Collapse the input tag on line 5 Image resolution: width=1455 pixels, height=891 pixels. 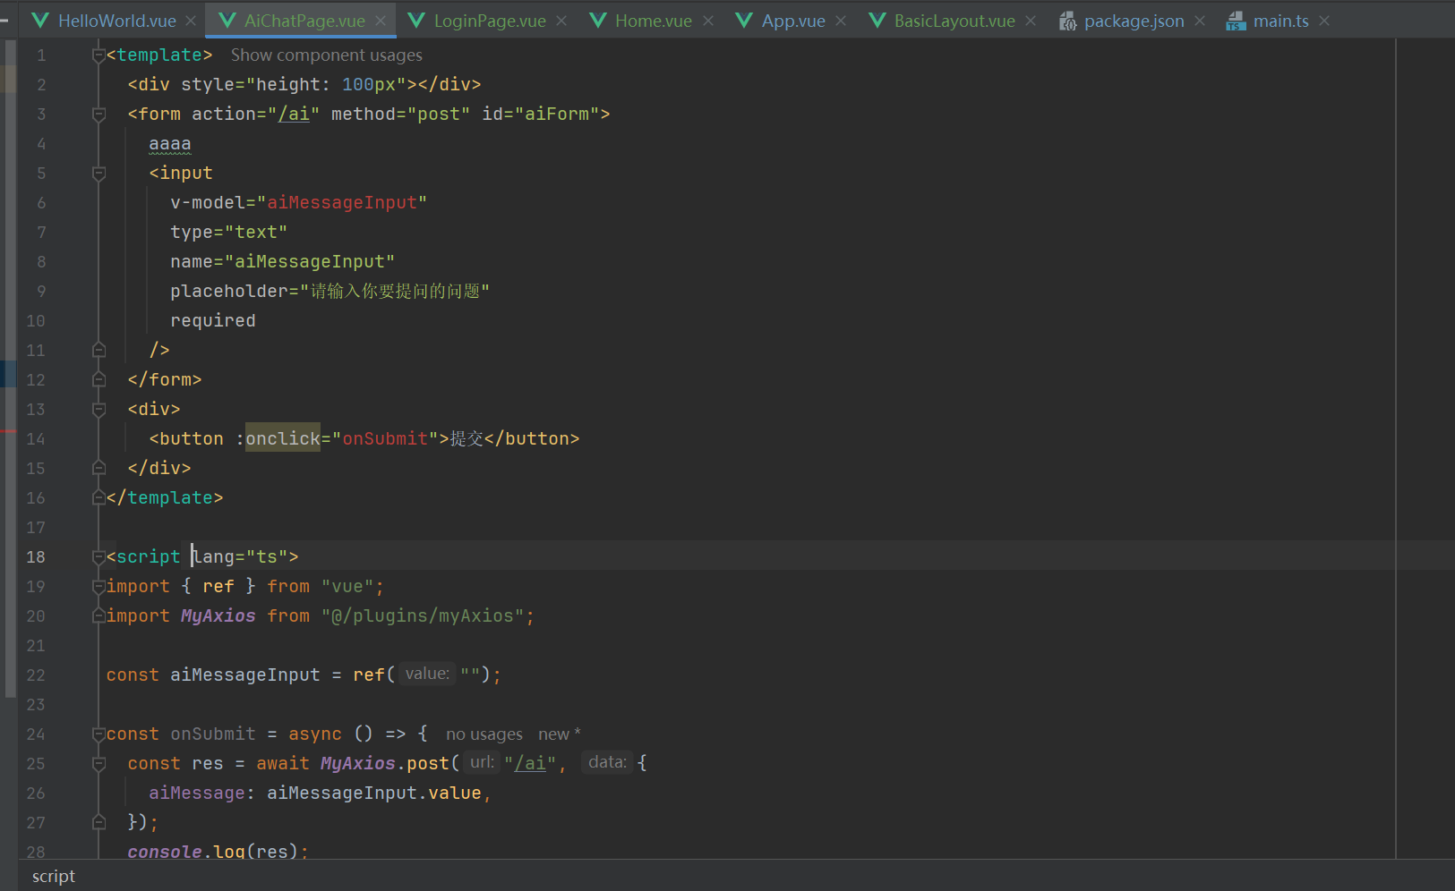tap(98, 174)
